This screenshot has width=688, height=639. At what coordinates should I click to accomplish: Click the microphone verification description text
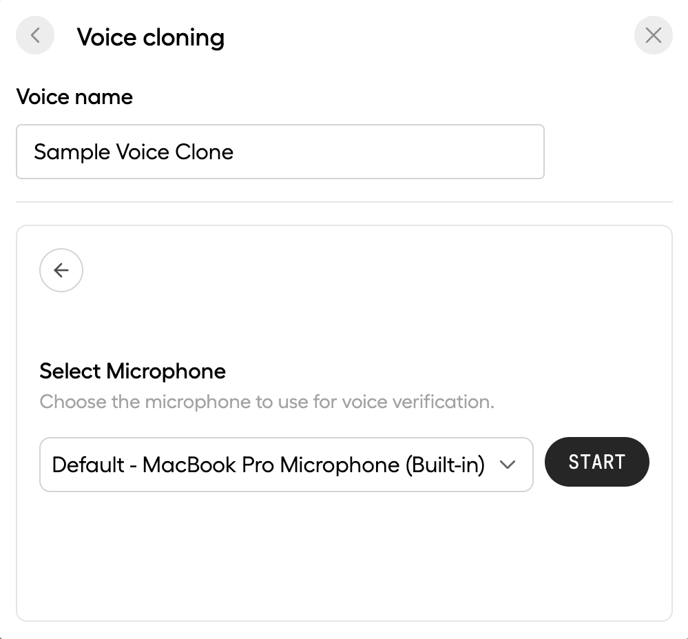click(x=266, y=402)
